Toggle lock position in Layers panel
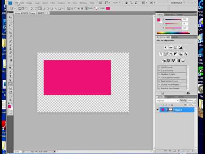Image resolution: width=205 pixels, height=154 pixels. tap(169, 105)
